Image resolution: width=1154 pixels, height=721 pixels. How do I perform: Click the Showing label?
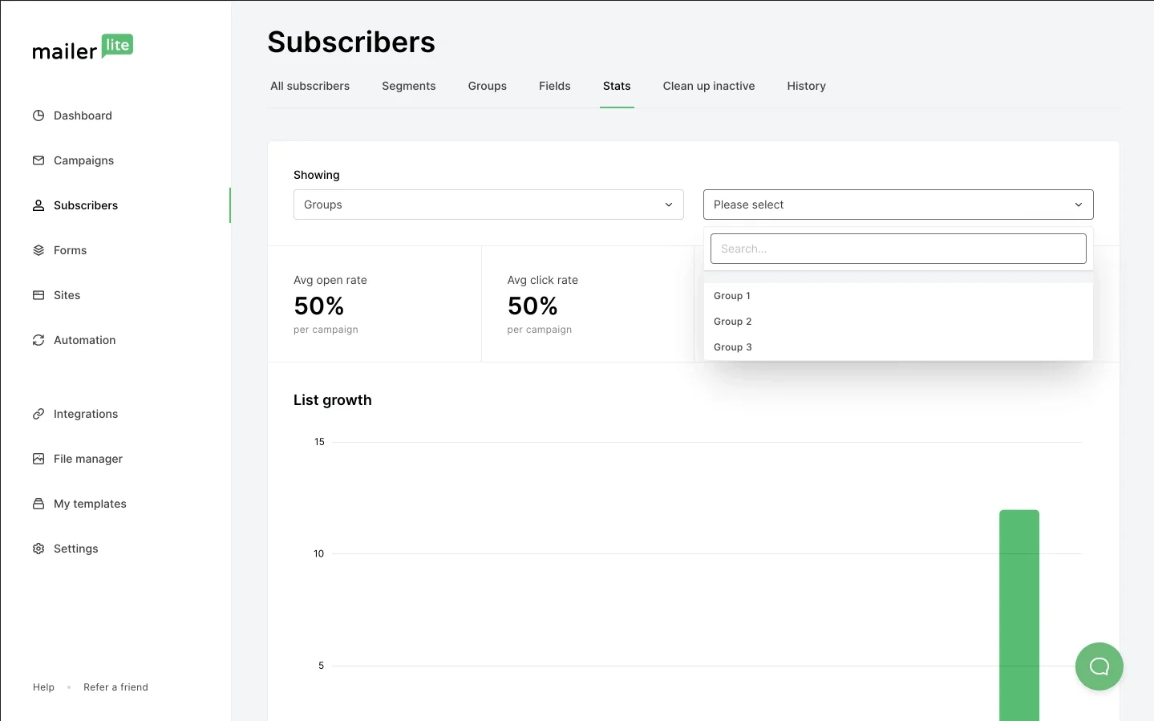317,175
